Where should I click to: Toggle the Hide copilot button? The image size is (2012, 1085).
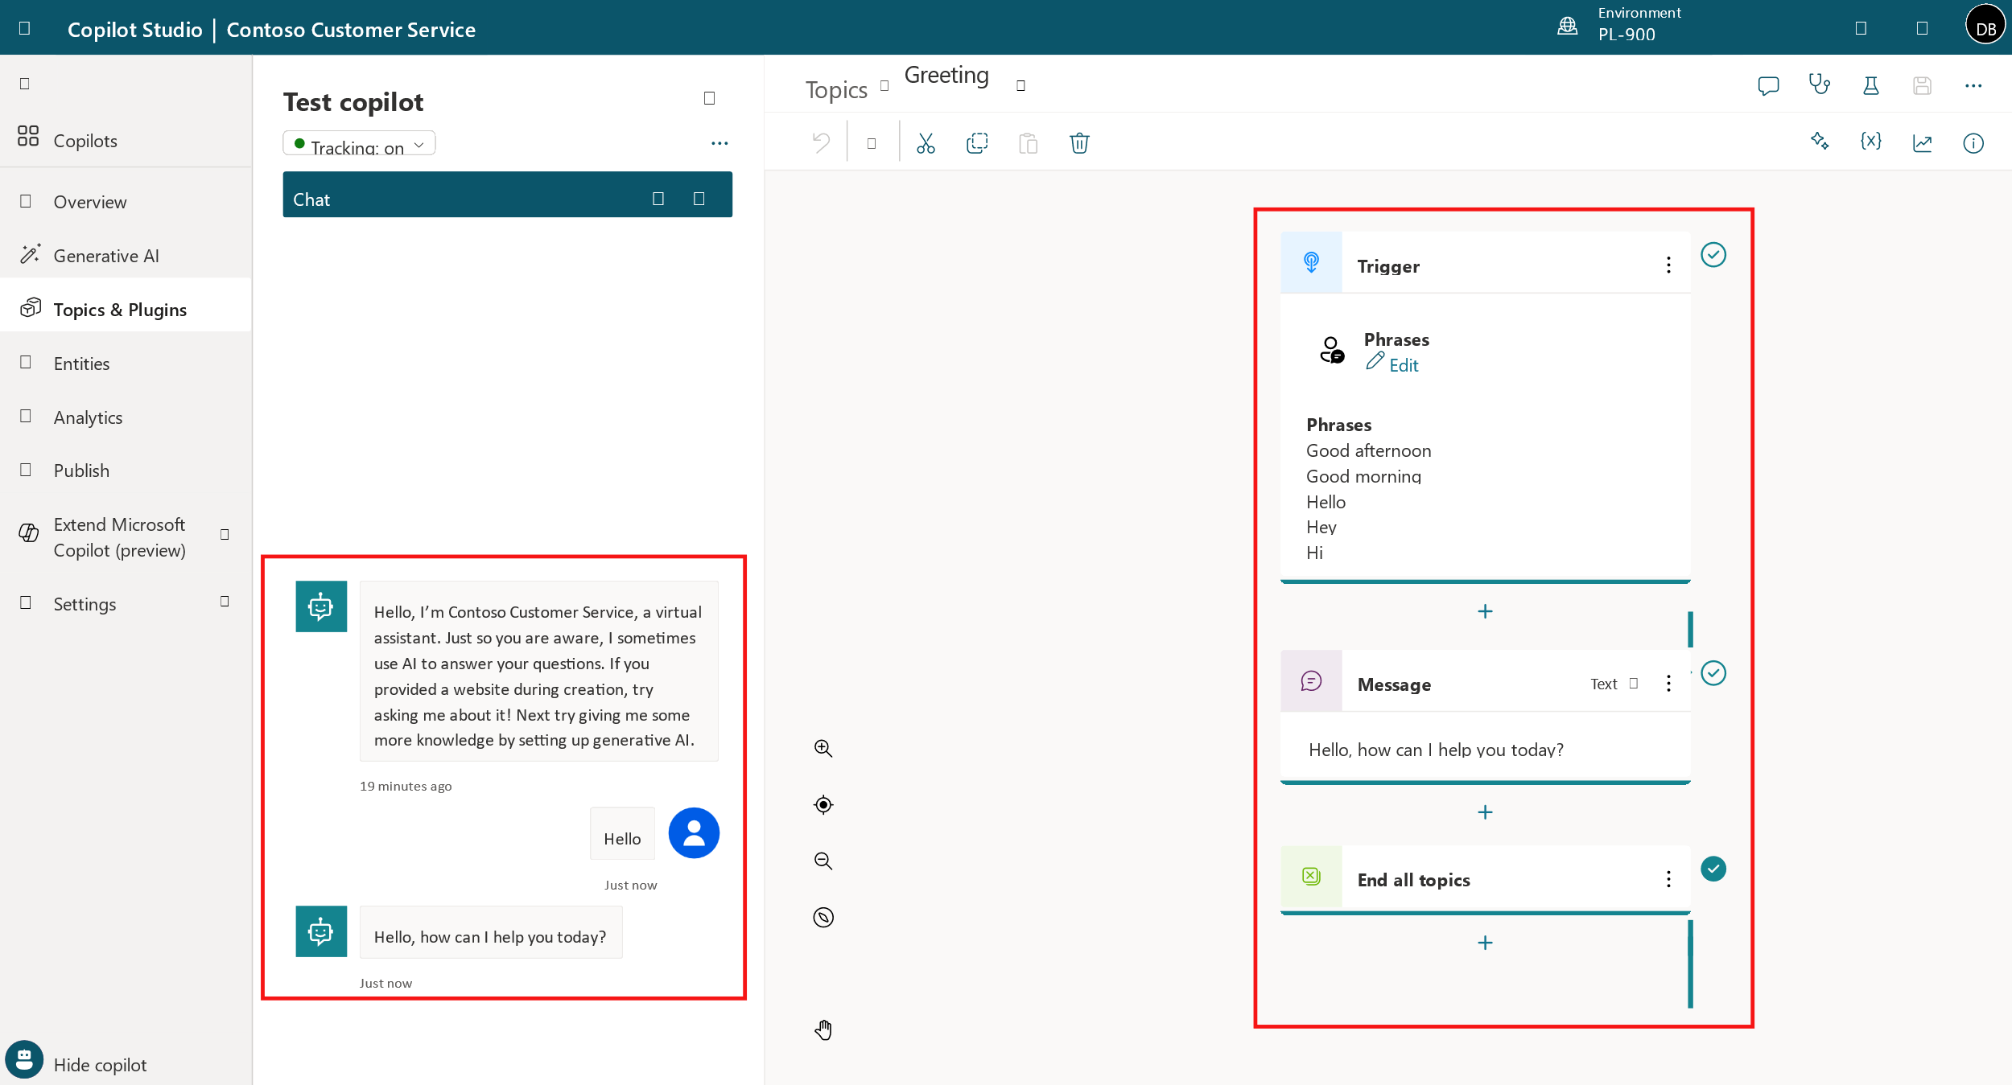(x=76, y=1061)
